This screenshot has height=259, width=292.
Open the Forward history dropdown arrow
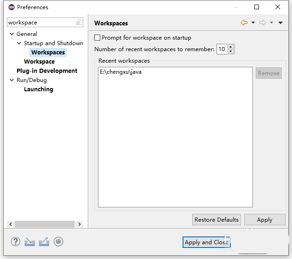(271, 23)
